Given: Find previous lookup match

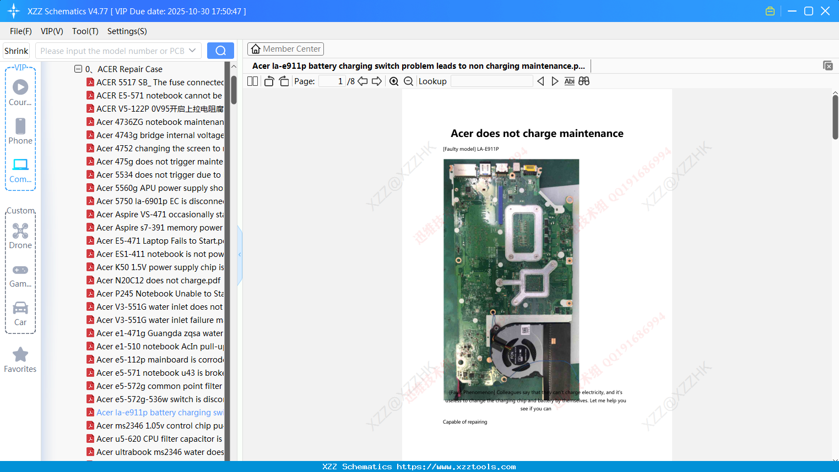Looking at the screenshot, I should tap(540, 81).
